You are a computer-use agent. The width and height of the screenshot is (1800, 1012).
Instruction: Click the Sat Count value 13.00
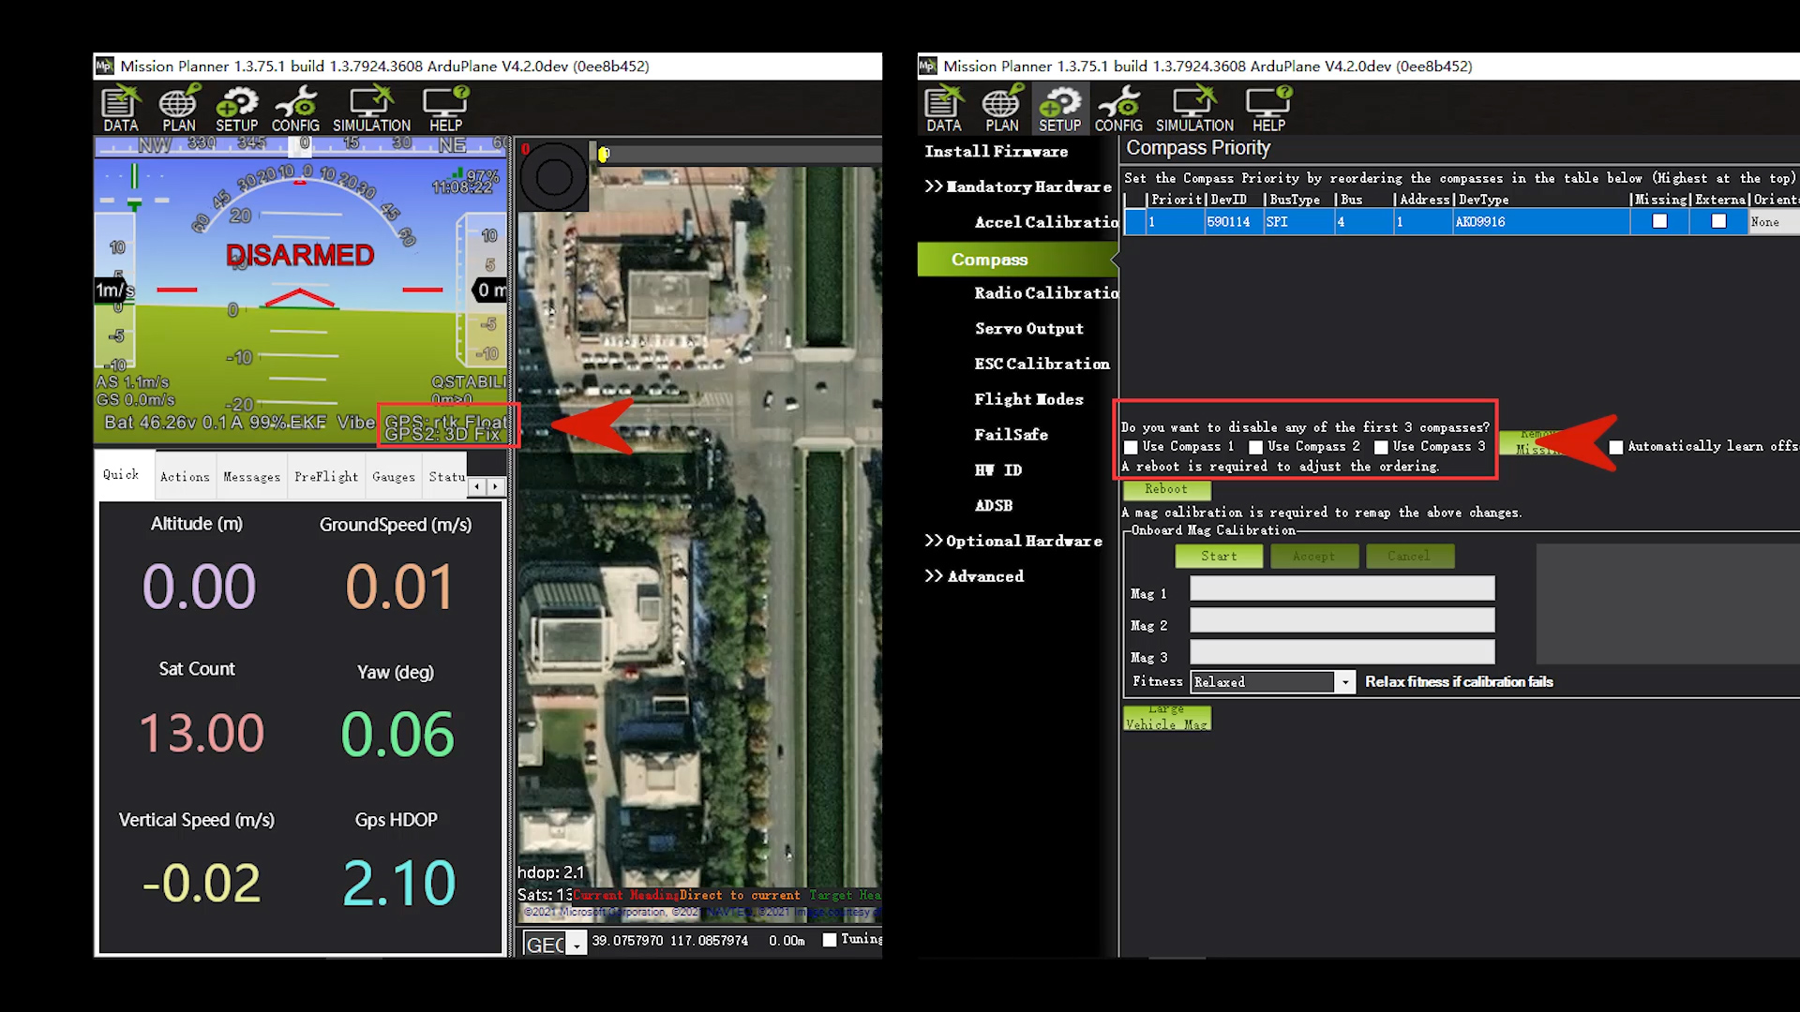pyautogui.click(x=202, y=733)
